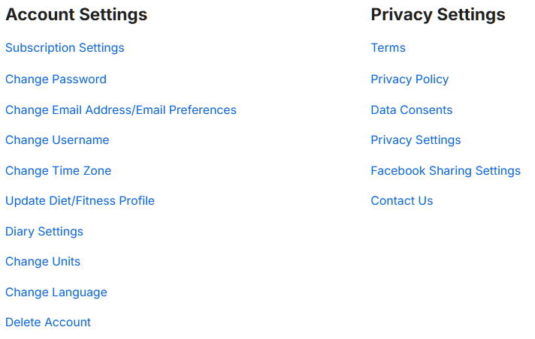Select the Change Username link

pyautogui.click(x=57, y=140)
